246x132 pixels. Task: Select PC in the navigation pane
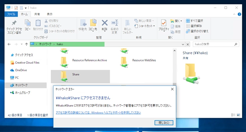(x=14, y=78)
